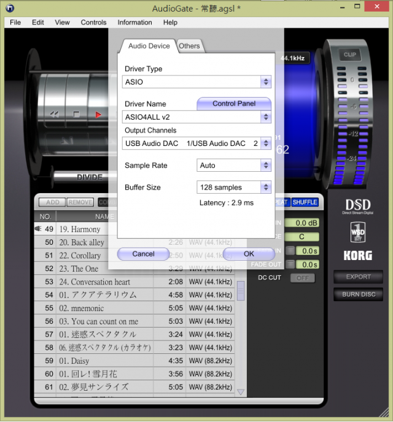Click the EXPORT button

click(358, 277)
